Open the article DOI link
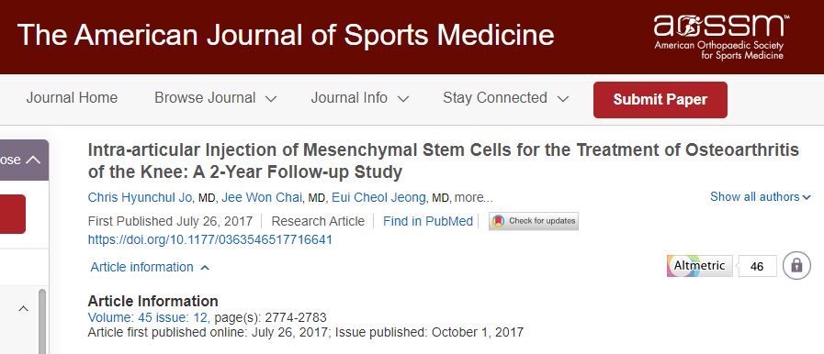 (x=209, y=239)
